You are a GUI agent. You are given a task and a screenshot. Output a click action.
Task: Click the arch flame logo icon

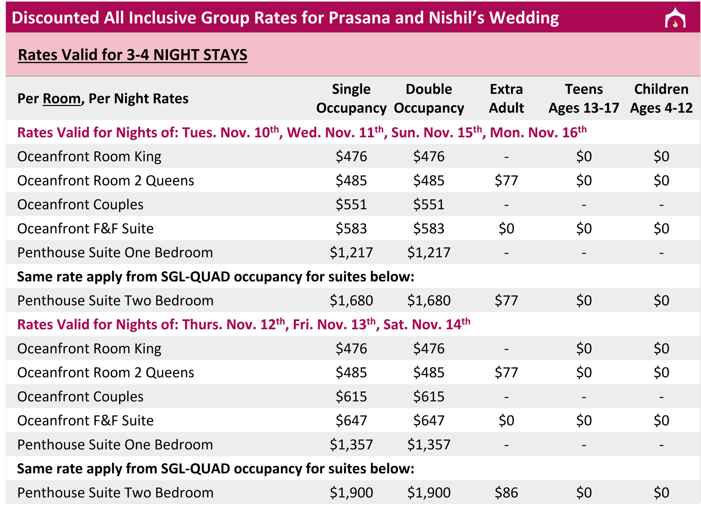coord(675,18)
